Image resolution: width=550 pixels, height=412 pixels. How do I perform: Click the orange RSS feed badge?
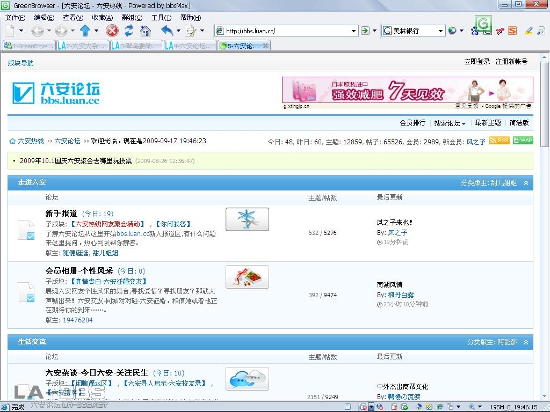(x=500, y=141)
